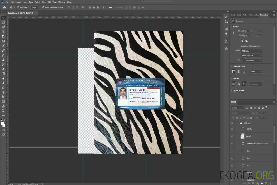Select the Eyedropper tool
The height and width of the screenshot is (185, 277).
(3, 46)
